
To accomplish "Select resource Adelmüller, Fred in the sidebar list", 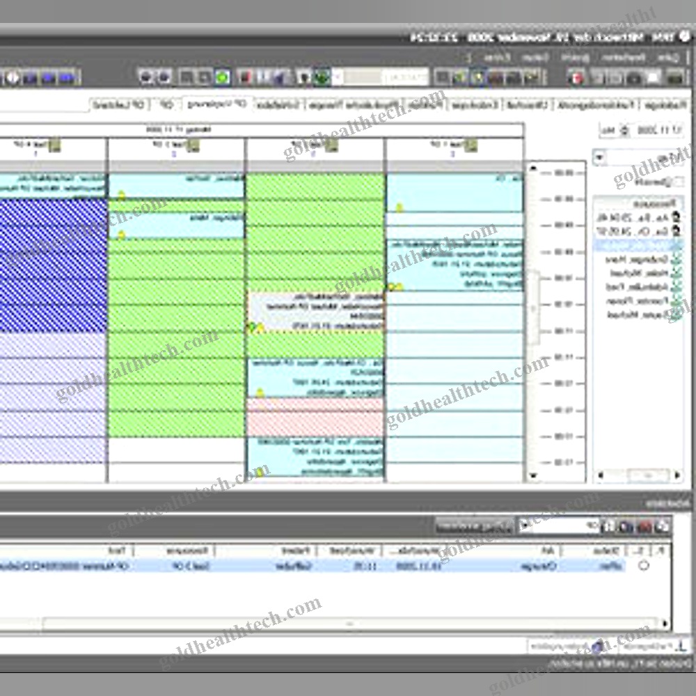I will click(637, 287).
